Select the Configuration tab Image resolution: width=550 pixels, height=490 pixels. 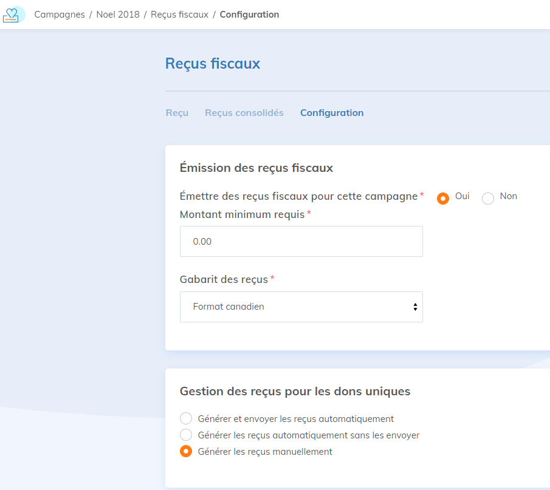tap(332, 113)
